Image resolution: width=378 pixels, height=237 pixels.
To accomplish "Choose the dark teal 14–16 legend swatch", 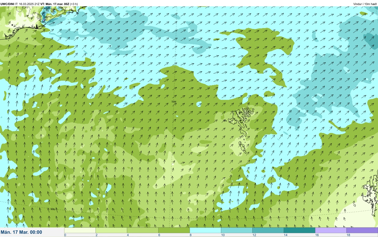I will click(x=299, y=230).
